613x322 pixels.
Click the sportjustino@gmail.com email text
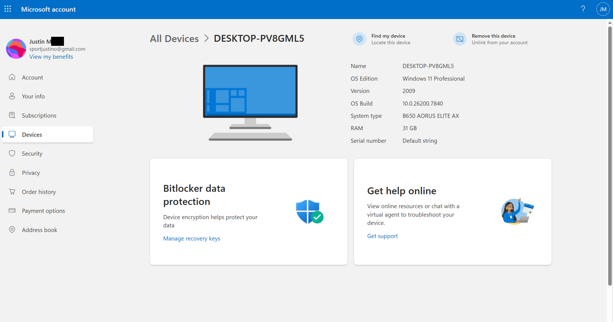point(57,49)
